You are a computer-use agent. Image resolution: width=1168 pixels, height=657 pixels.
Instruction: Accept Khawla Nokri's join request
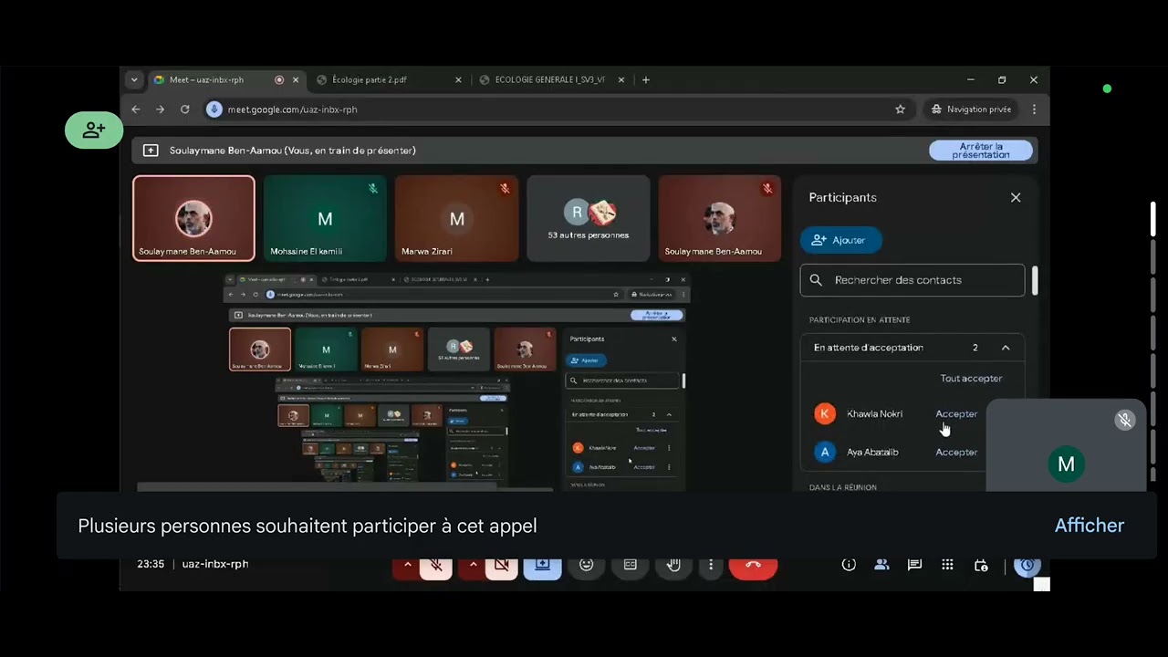(x=956, y=414)
